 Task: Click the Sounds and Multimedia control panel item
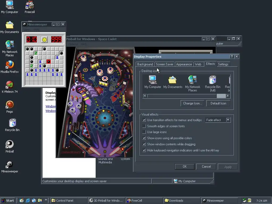coord(105,160)
